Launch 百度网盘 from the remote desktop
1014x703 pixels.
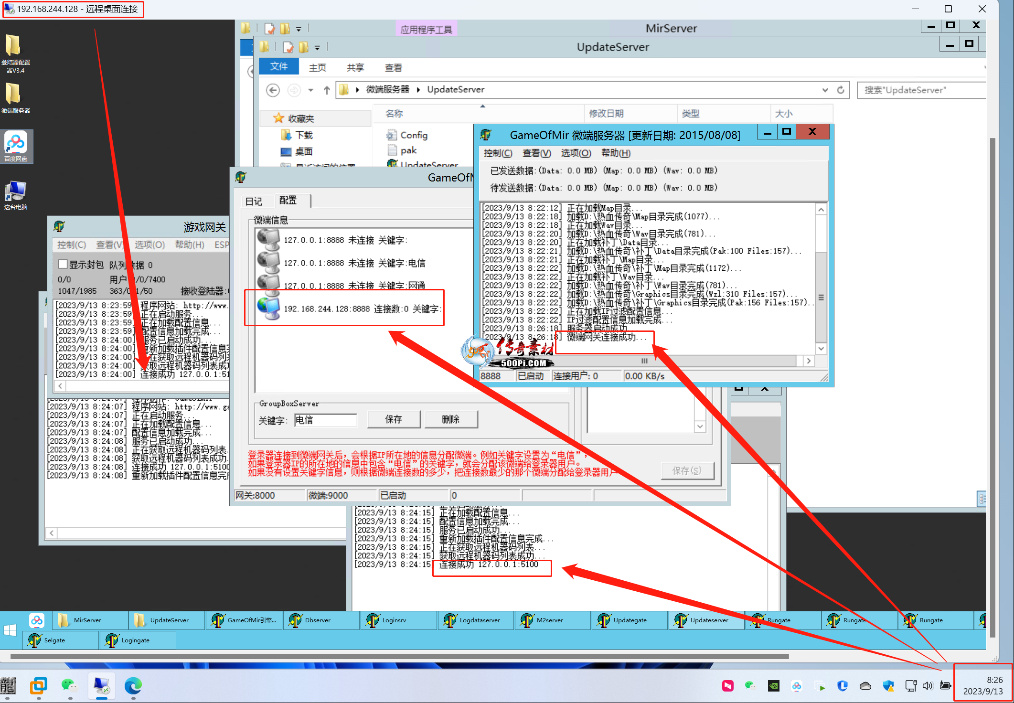pos(16,147)
